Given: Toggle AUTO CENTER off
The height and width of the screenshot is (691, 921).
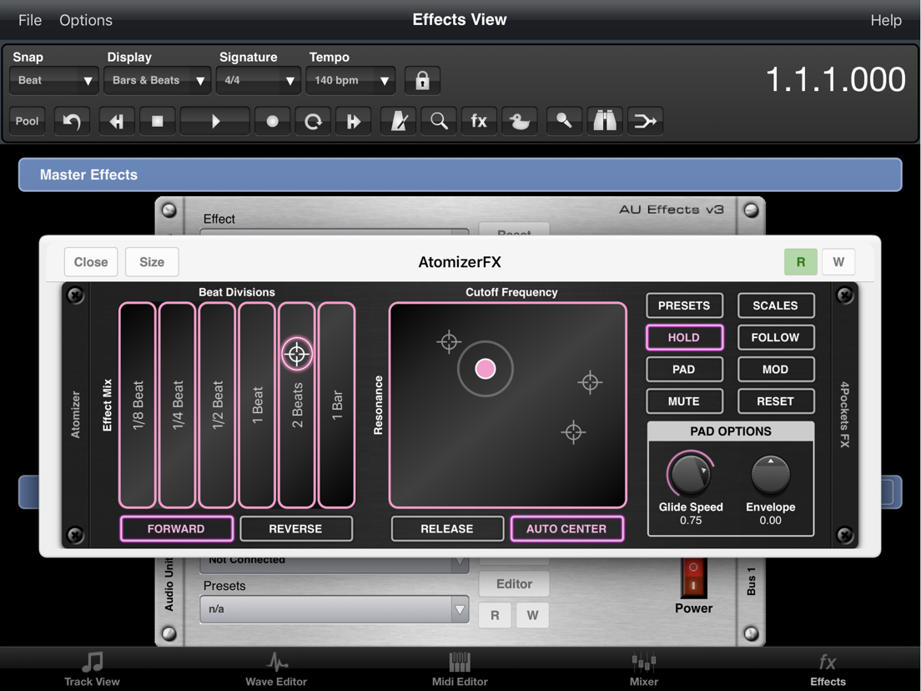Looking at the screenshot, I should click(x=566, y=528).
